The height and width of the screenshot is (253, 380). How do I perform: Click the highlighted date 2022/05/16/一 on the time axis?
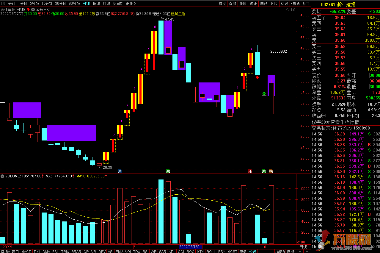point(191,247)
